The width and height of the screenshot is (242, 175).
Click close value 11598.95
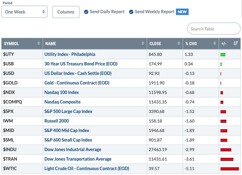[x=158, y=92]
